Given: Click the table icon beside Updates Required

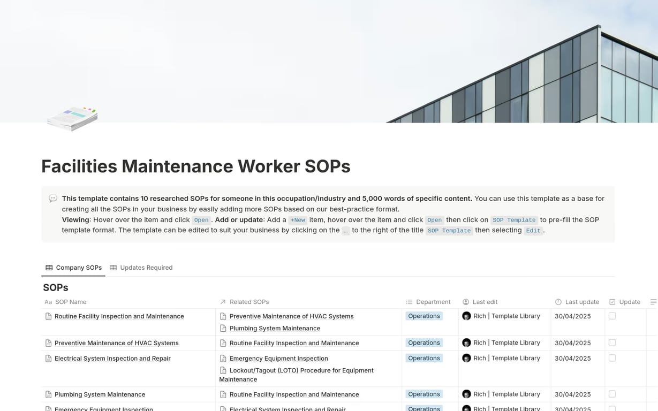Looking at the screenshot, I should (x=113, y=268).
